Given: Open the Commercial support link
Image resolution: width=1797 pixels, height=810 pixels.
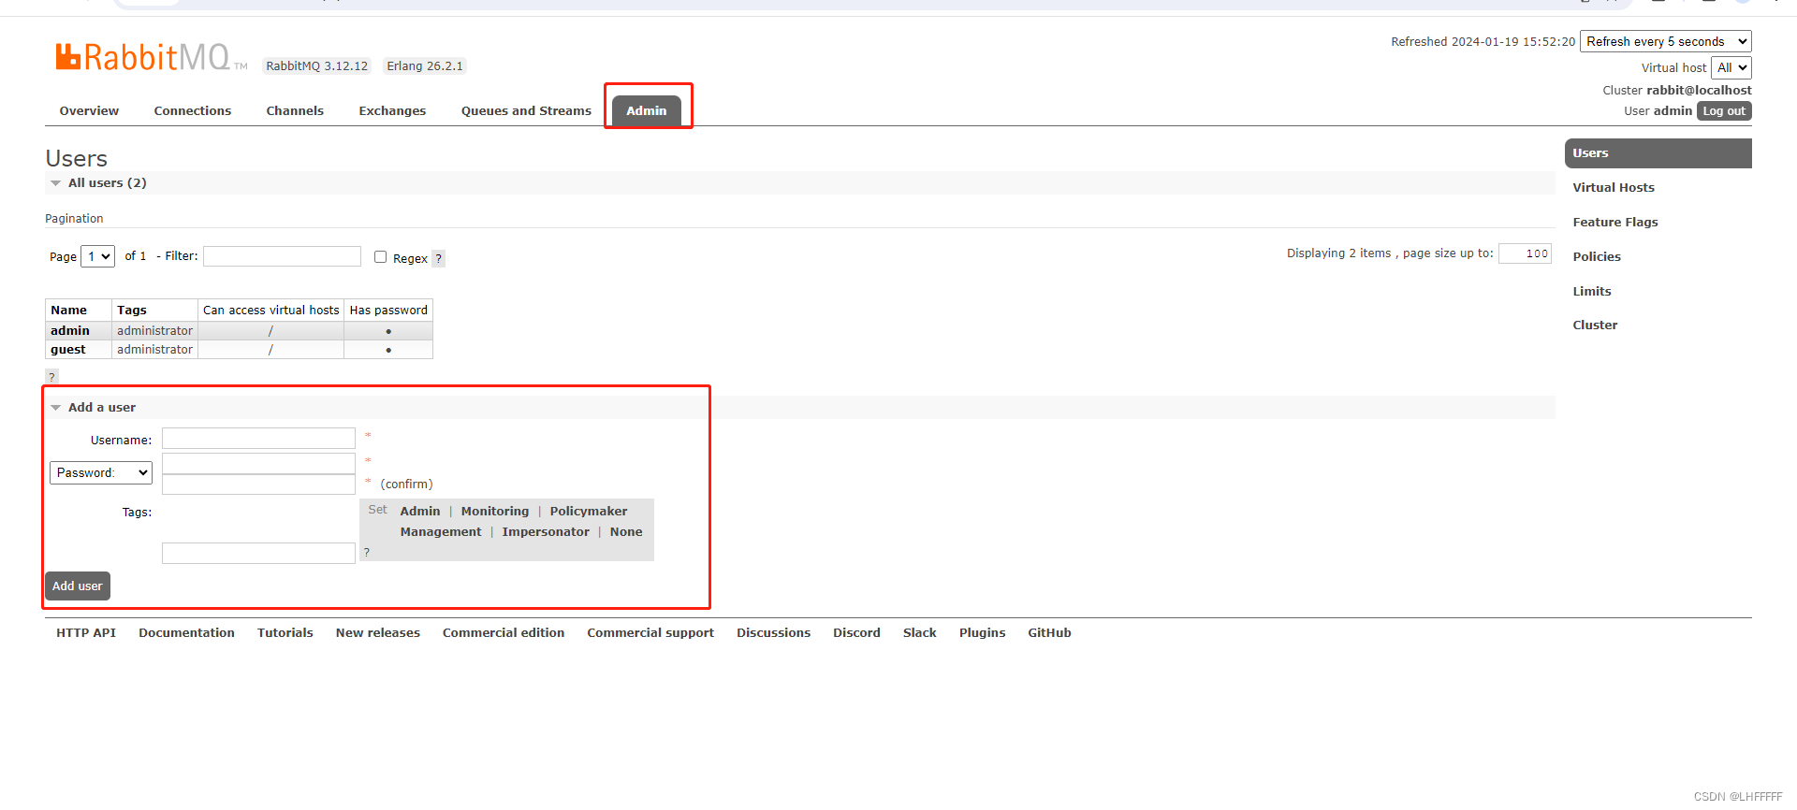Looking at the screenshot, I should (650, 632).
